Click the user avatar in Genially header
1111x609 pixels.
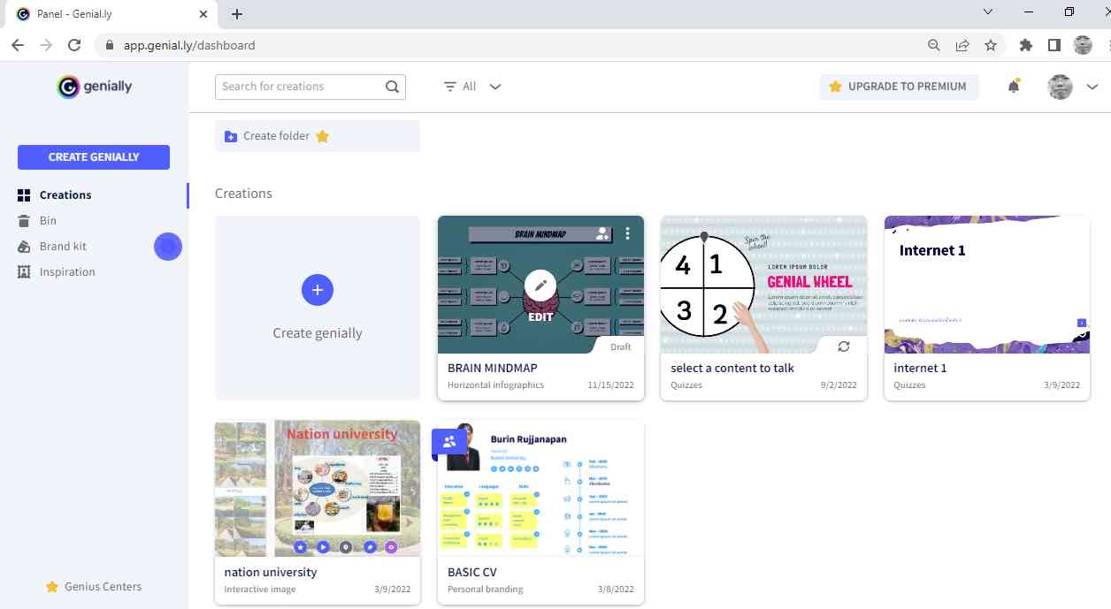pos(1060,87)
